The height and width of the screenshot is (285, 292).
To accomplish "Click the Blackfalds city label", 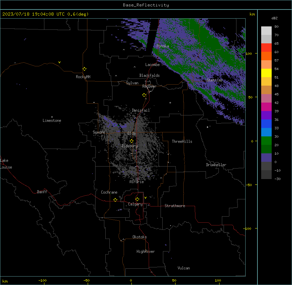I will tap(149, 75).
